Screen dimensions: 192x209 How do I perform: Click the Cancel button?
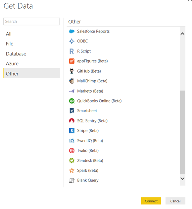coord(175,201)
